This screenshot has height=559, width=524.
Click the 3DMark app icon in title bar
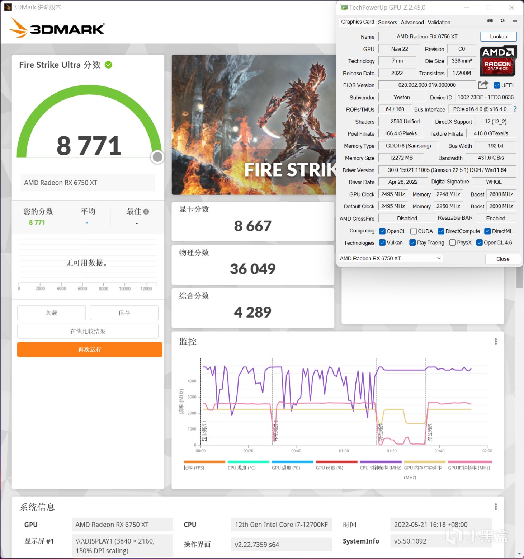(8, 7)
